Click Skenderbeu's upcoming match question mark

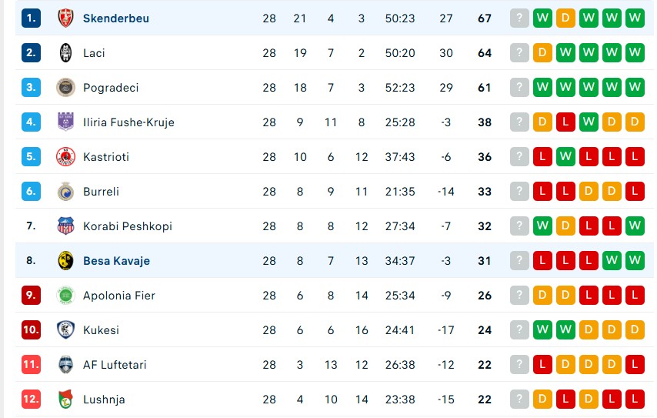point(520,18)
